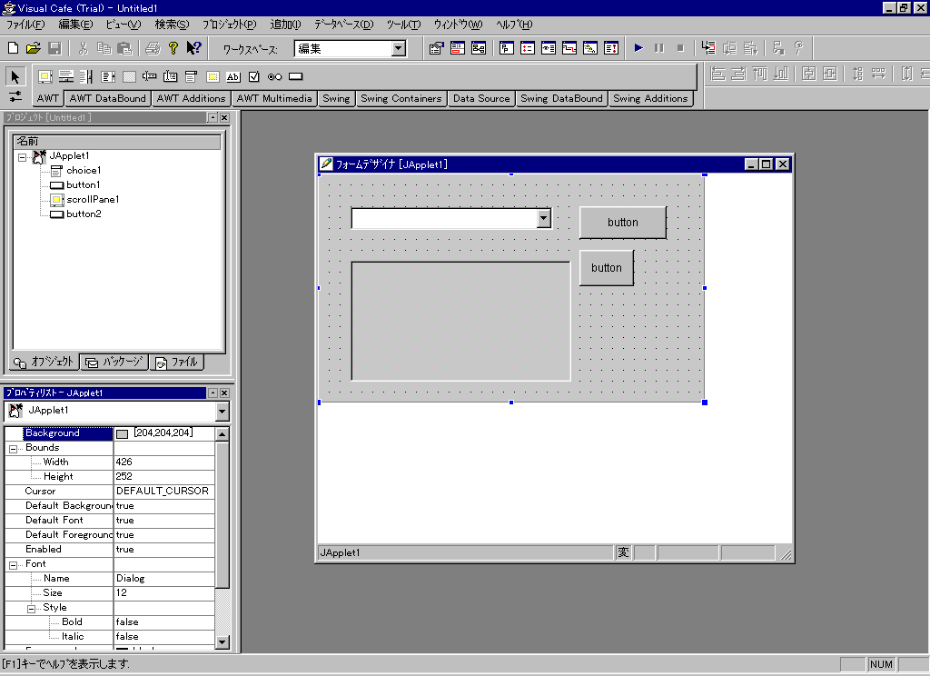930x676 pixels.
Task: Open the workspace dropdown
Action: pyautogui.click(x=399, y=49)
